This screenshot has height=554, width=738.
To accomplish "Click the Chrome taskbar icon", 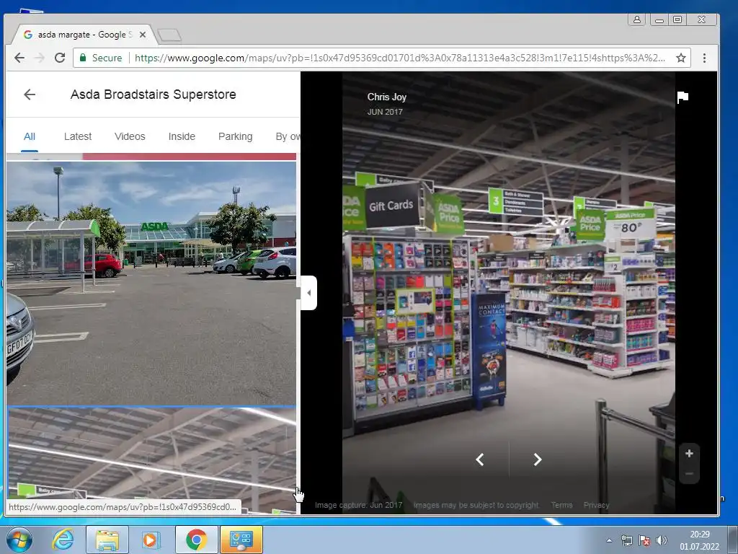I will point(196,540).
